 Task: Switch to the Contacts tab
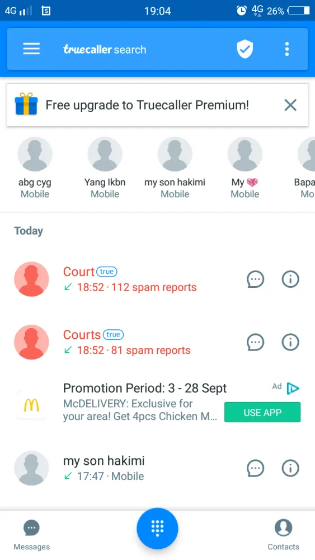click(284, 535)
